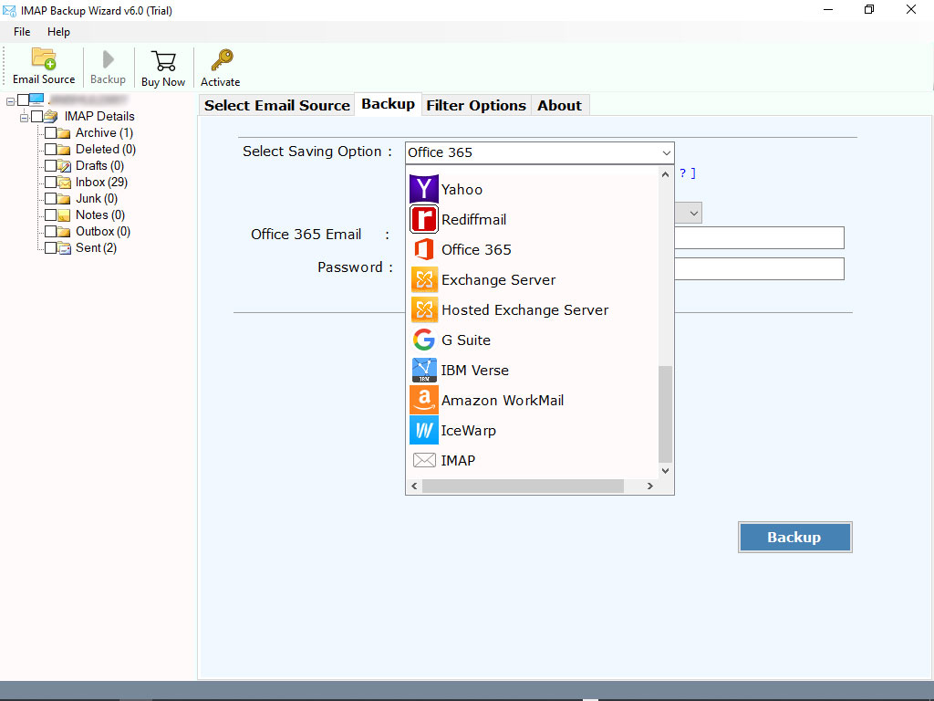The width and height of the screenshot is (934, 701).
Task: Enable the Junk (0) checkbox
Action: pyautogui.click(x=51, y=198)
